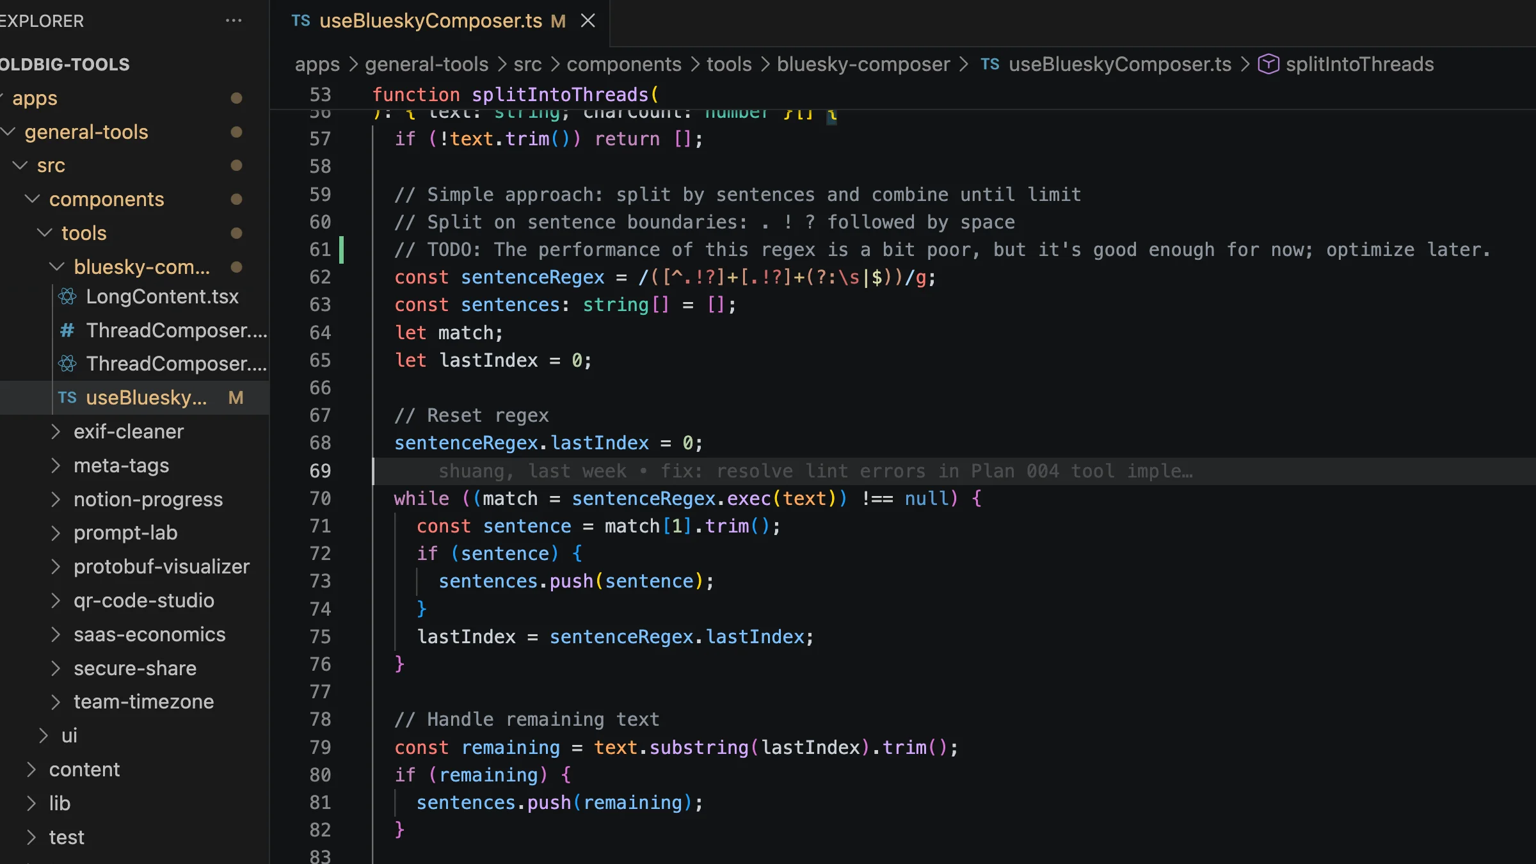1536x864 pixels.
Task: Click the sentenceRegex declaration on line 62
Action: [x=665, y=277]
